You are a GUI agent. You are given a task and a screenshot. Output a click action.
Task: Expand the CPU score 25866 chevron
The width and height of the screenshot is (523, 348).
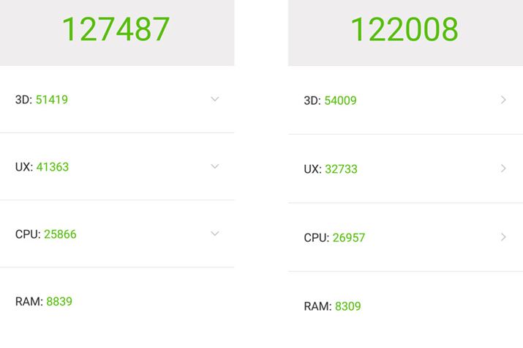click(214, 234)
